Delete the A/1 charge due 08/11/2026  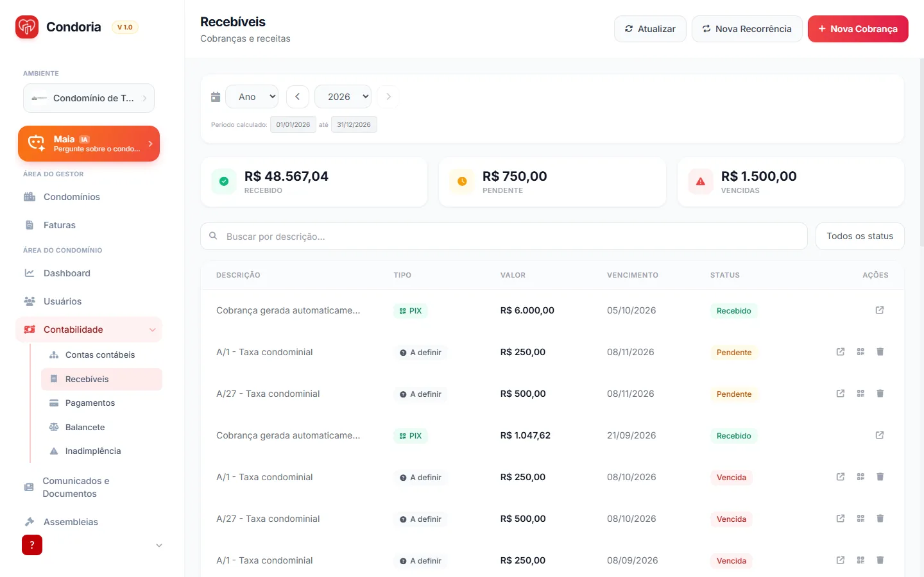pos(880,352)
